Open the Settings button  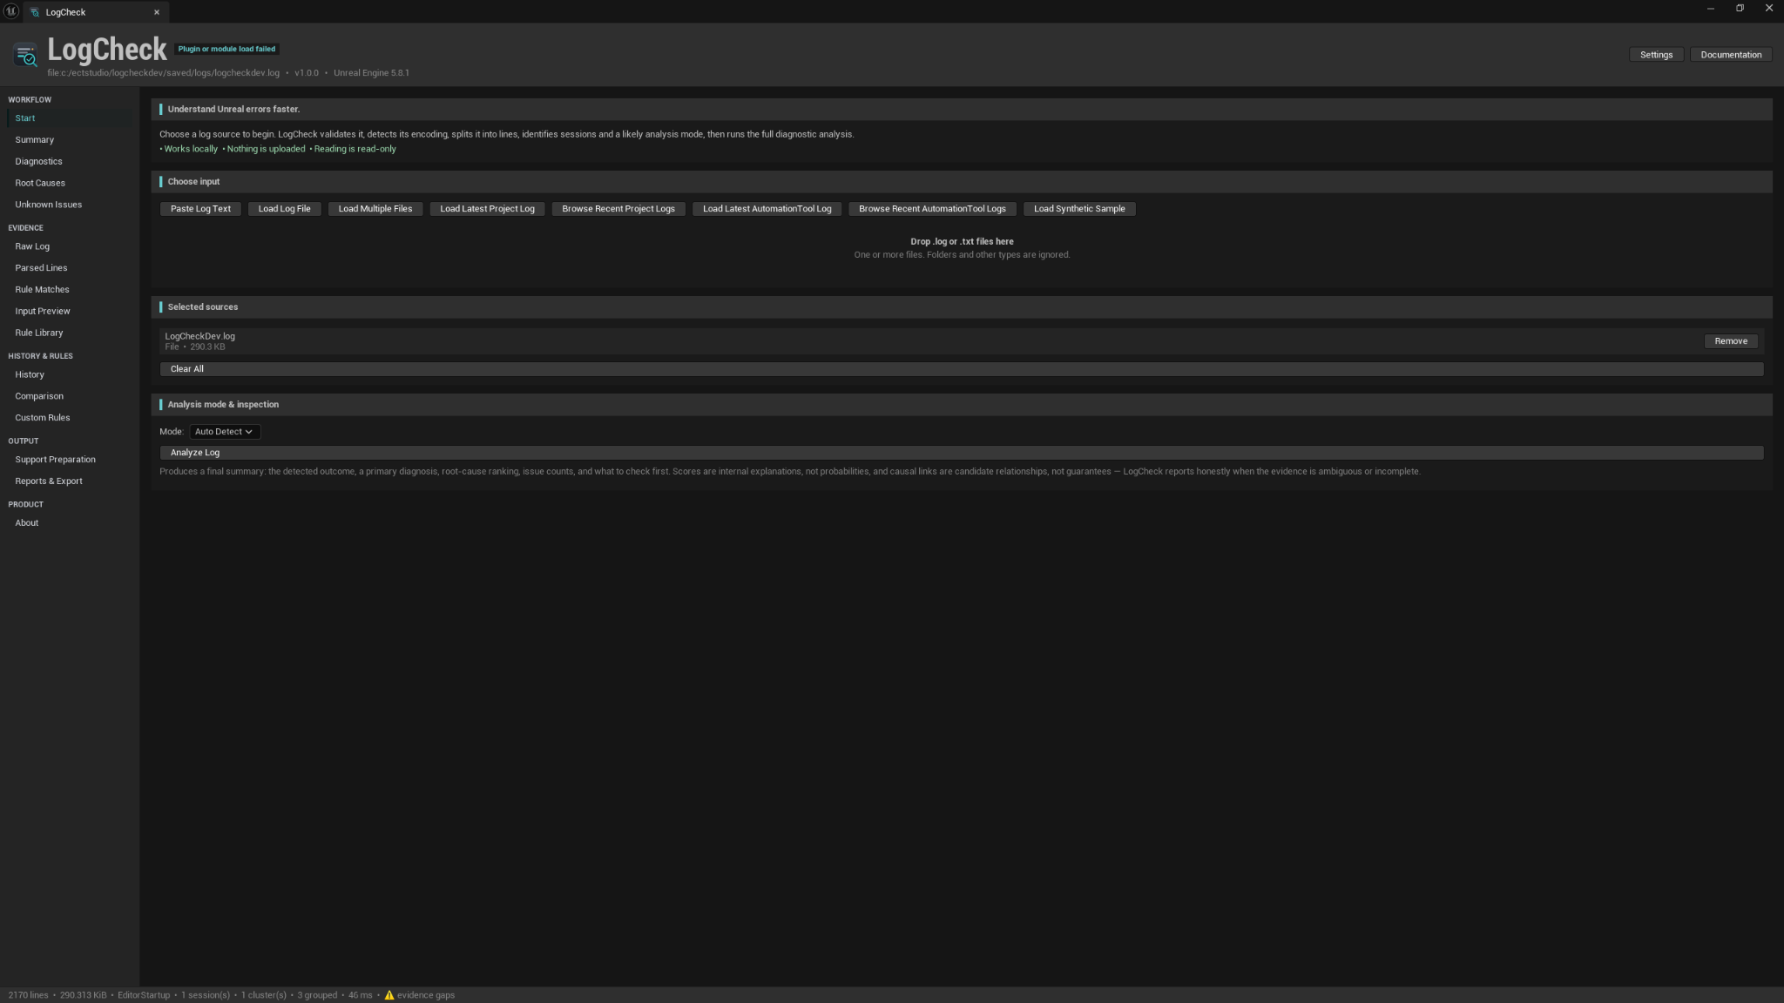(x=1656, y=55)
